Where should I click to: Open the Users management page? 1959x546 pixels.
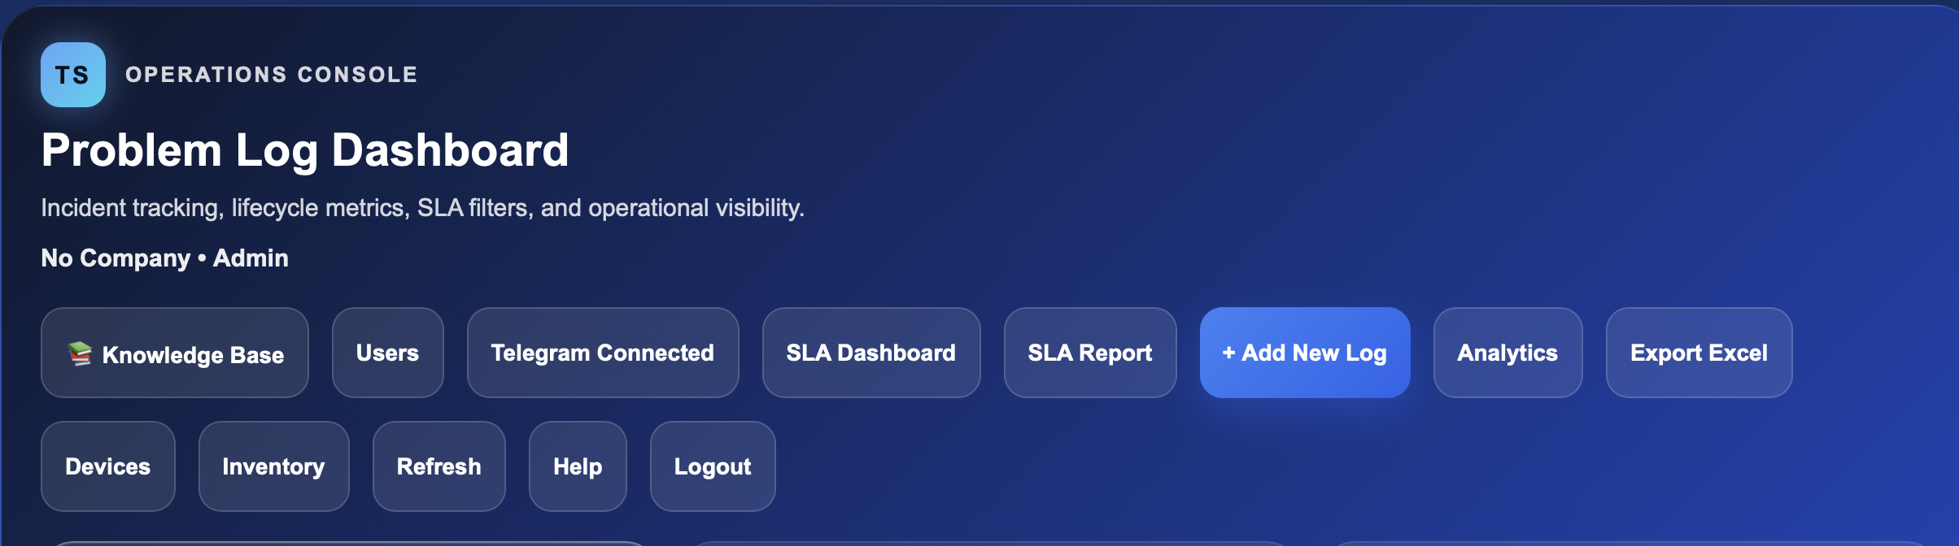(x=388, y=353)
